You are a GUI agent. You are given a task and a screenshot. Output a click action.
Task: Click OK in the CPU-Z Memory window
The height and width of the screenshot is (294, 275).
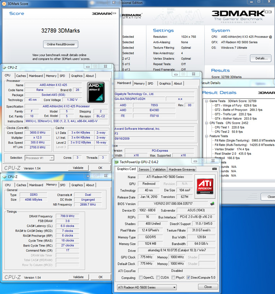tap(100, 277)
